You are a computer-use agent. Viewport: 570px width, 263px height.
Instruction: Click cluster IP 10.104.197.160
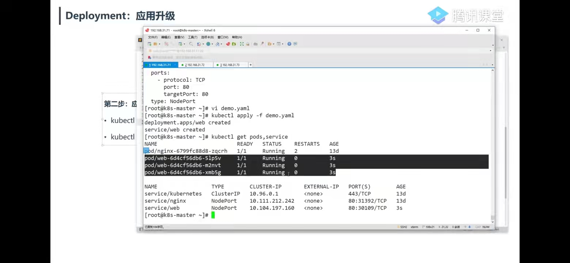pyautogui.click(x=272, y=208)
